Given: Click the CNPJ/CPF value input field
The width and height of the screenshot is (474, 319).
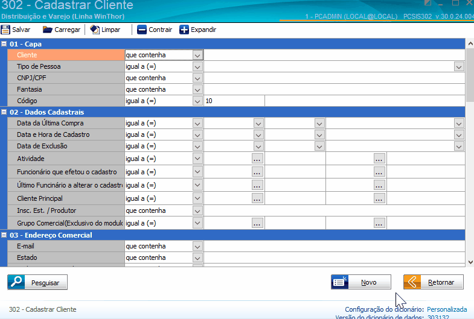Looking at the screenshot, I should click(x=335, y=78).
